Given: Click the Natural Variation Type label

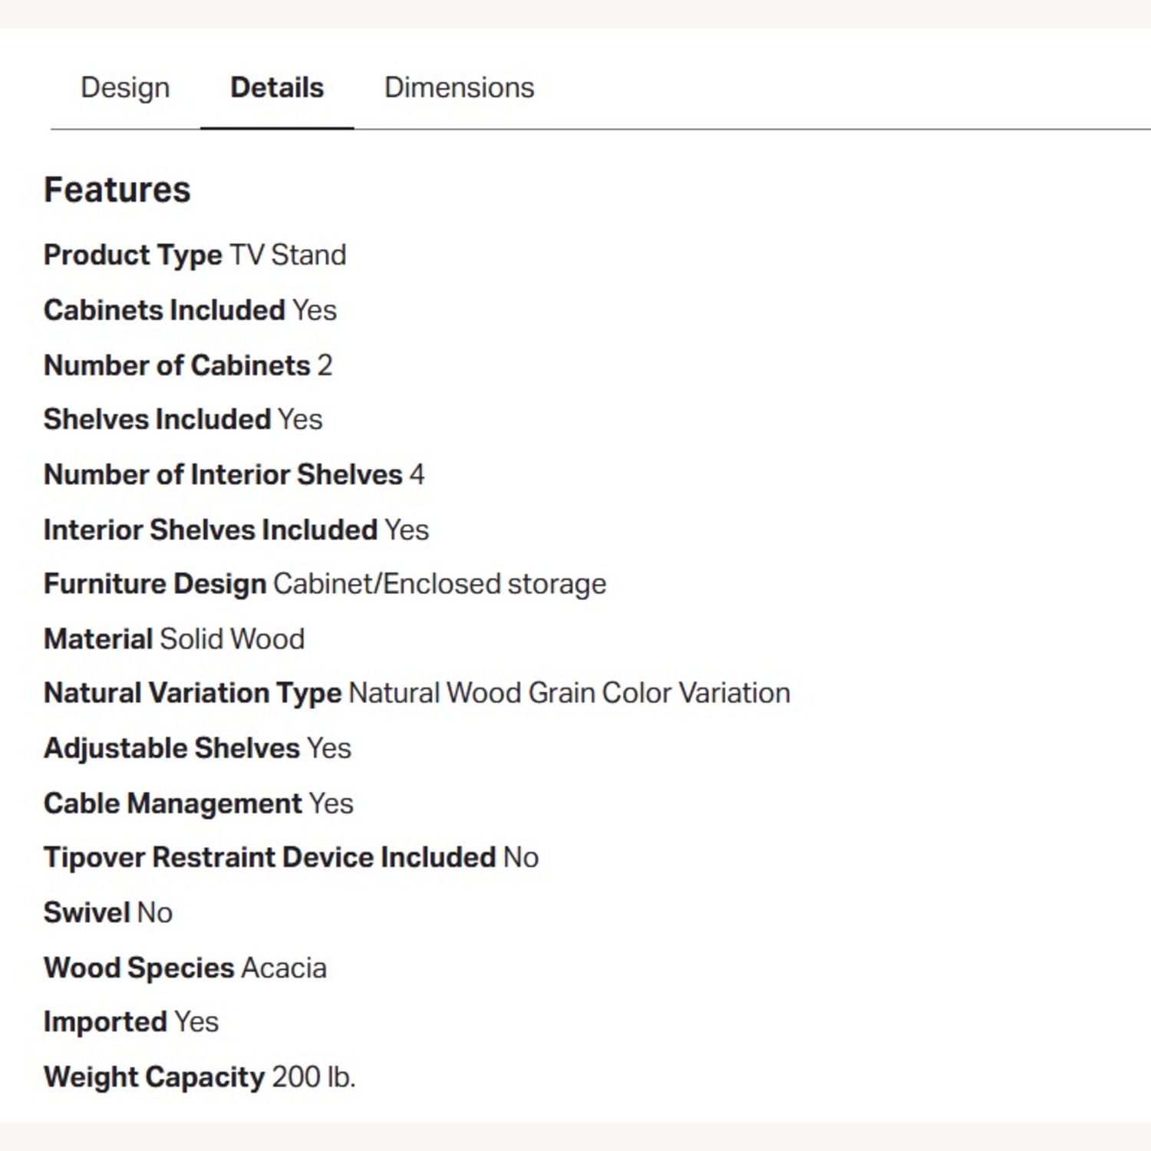Looking at the screenshot, I should tap(192, 694).
